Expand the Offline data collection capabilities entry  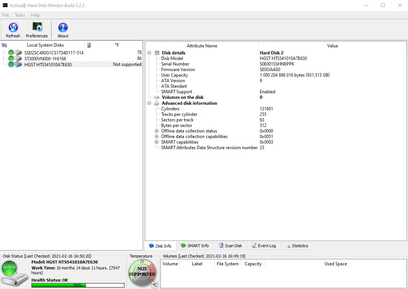(157, 136)
